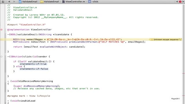Place cursor in the validateEmail: method signature
The image size is (185, 104).
coord(40,35)
